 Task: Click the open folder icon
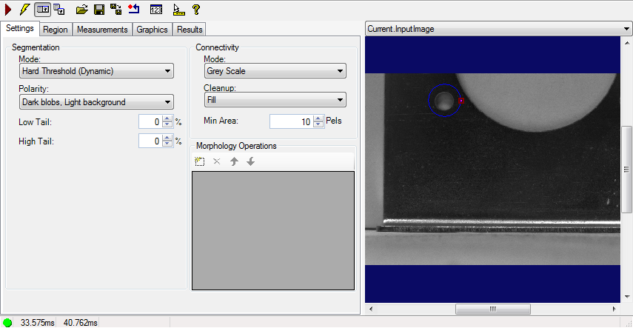(x=82, y=10)
